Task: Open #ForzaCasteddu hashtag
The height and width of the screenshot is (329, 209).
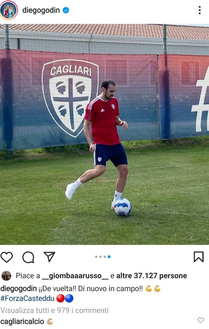Action: 27,298
